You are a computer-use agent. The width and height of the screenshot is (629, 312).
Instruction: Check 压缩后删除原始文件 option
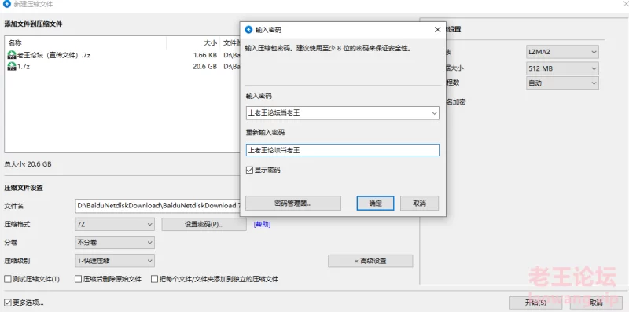tap(78, 279)
